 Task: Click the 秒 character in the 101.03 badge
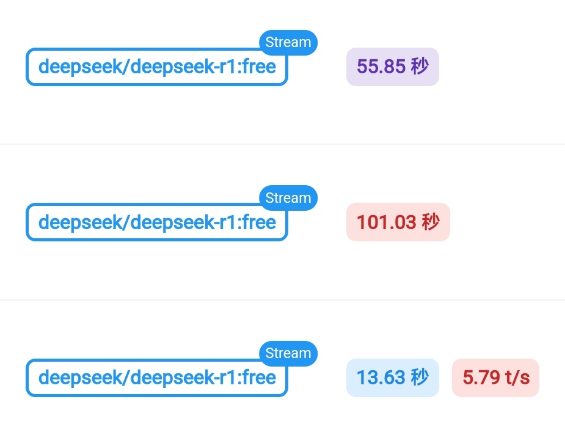point(431,222)
